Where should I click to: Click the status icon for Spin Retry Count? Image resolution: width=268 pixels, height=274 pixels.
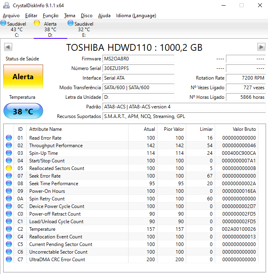tap(9, 198)
